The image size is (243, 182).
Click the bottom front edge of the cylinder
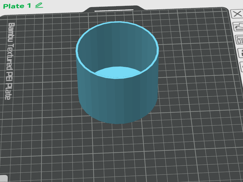coord(117,123)
